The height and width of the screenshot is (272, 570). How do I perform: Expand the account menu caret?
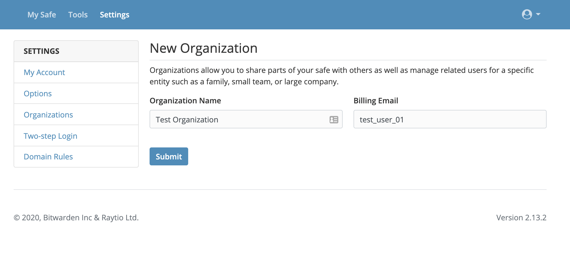click(538, 14)
